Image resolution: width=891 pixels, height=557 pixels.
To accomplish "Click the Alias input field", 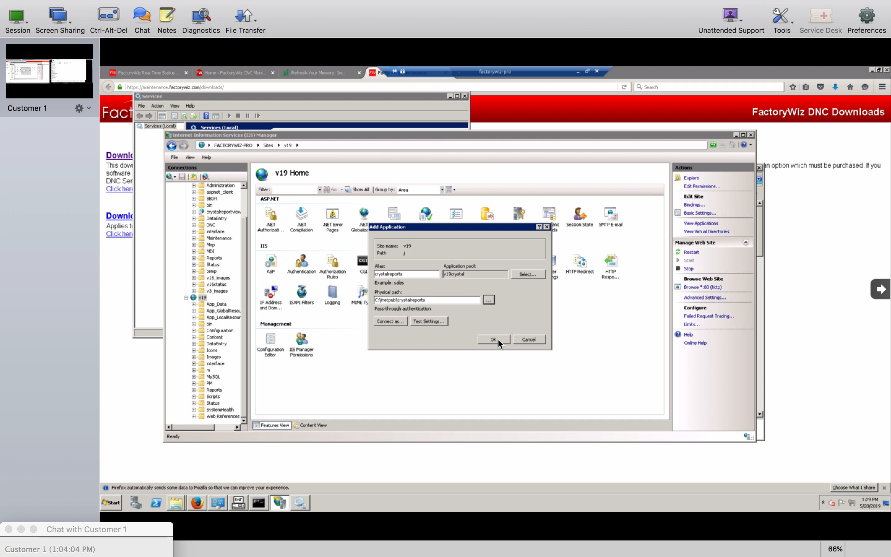I will coord(406,274).
